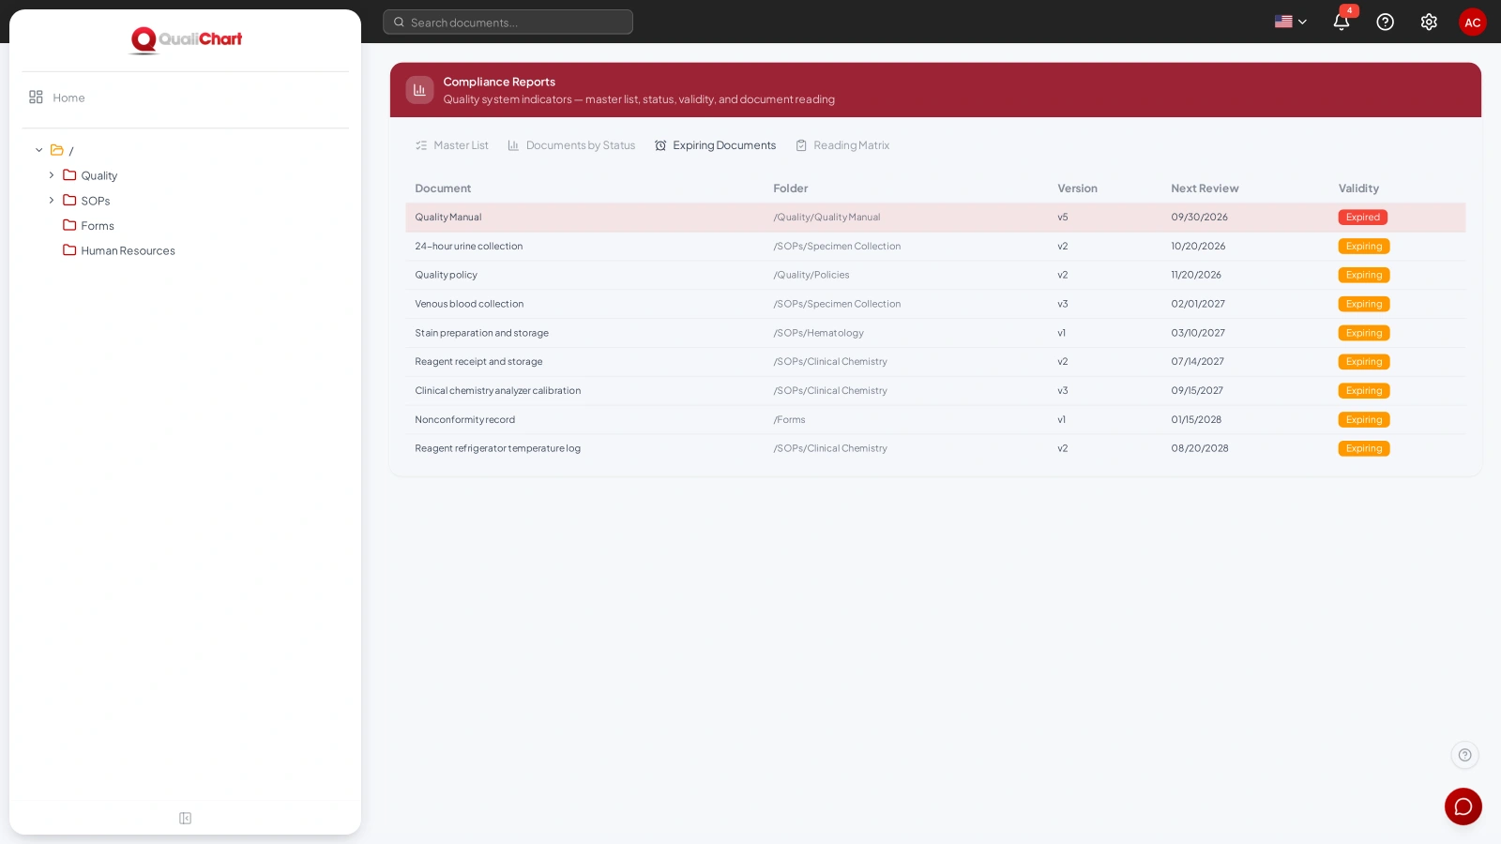Switch to Reading Matrix tab
The height and width of the screenshot is (844, 1501).
pyautogui.click(x=842, y=145)
